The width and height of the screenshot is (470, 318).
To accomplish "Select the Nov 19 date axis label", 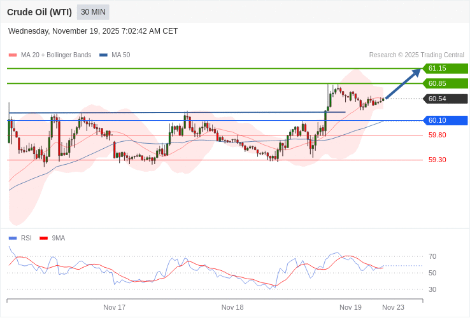I will click(x=350, y=307).
